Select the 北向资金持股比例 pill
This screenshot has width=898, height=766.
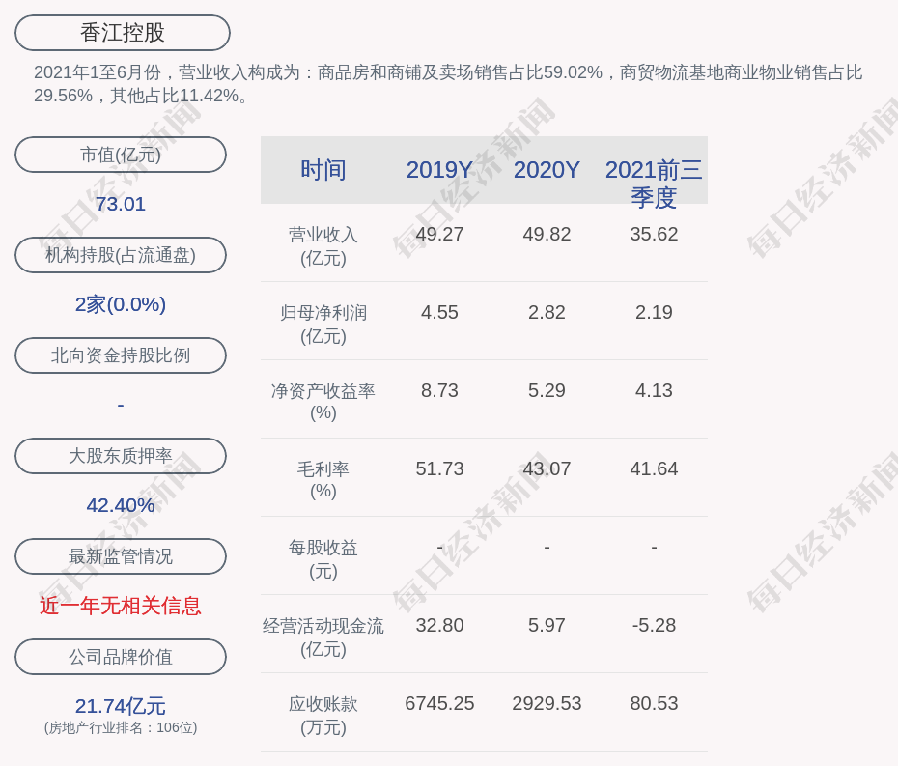click(121, 355)
